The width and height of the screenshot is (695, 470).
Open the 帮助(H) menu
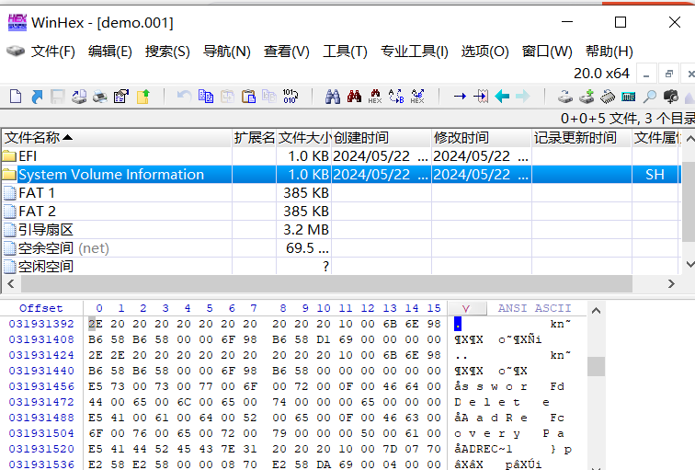point(609,52)
